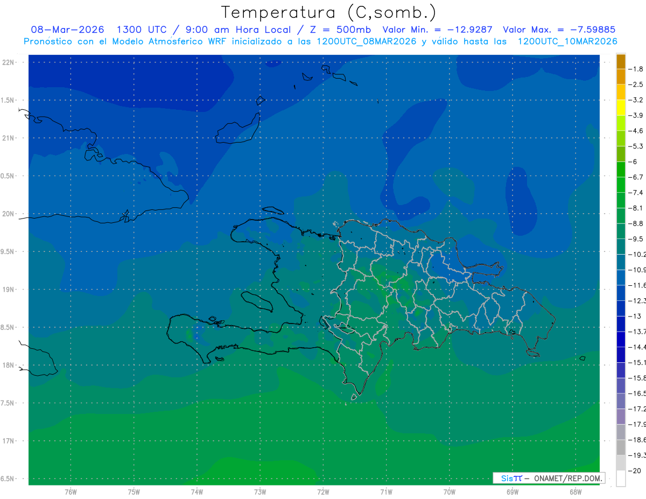Click the "-9.5" legend value
The width and height of the screenshot is (646, 499).
click(x=636, y=239)
